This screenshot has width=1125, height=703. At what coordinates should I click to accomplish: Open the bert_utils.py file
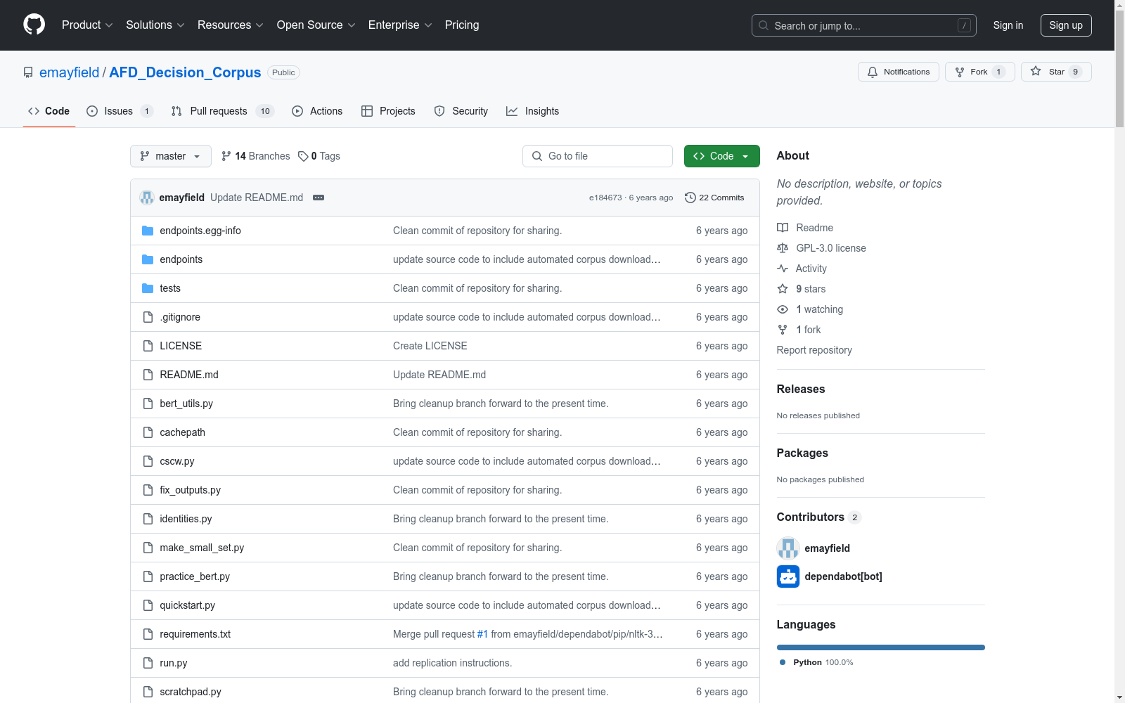pyautogui.click(x=186, y=404)
